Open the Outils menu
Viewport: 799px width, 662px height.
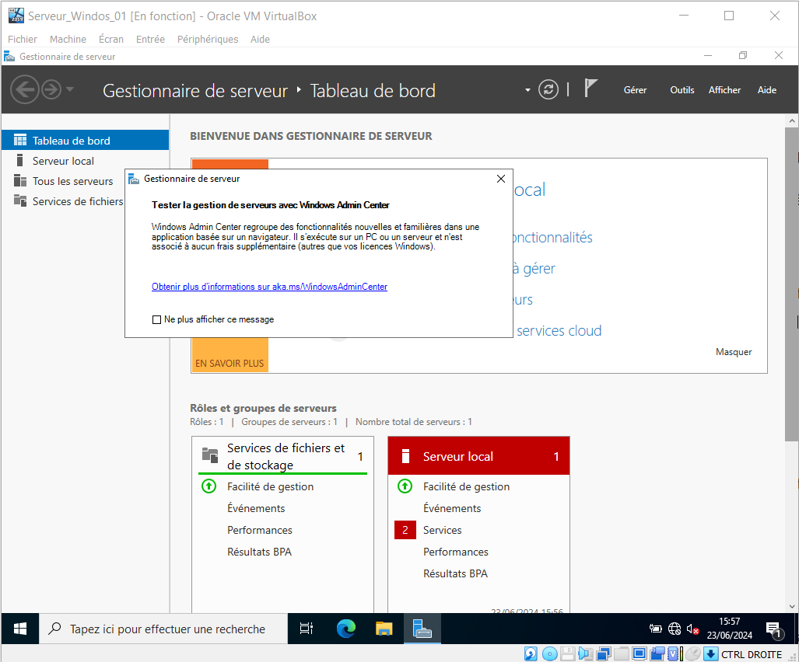[682, 90]
